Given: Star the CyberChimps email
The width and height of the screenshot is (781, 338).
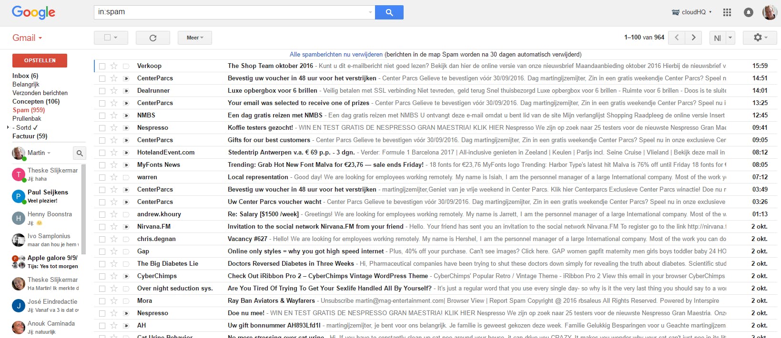Looking at the screenshot, I should click(114, 276).
